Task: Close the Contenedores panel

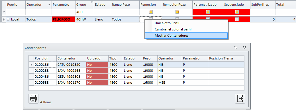Action: click(x=245, y=48)
